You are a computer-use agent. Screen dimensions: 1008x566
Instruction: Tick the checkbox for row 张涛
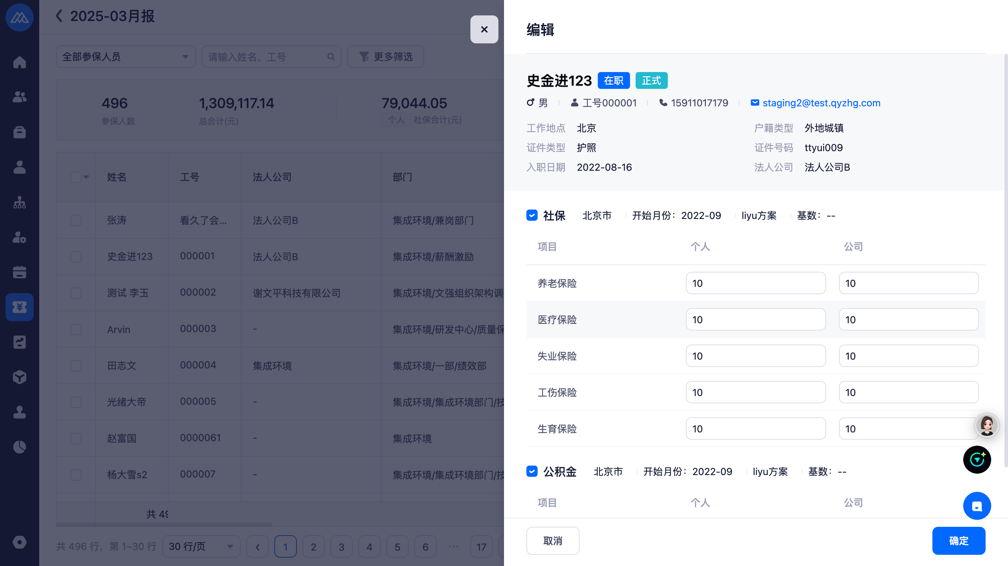pos(76,220)
